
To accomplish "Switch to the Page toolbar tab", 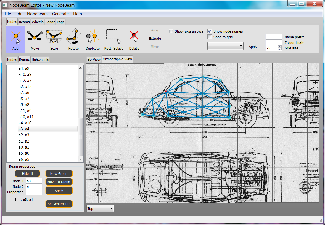I will 61,22.
